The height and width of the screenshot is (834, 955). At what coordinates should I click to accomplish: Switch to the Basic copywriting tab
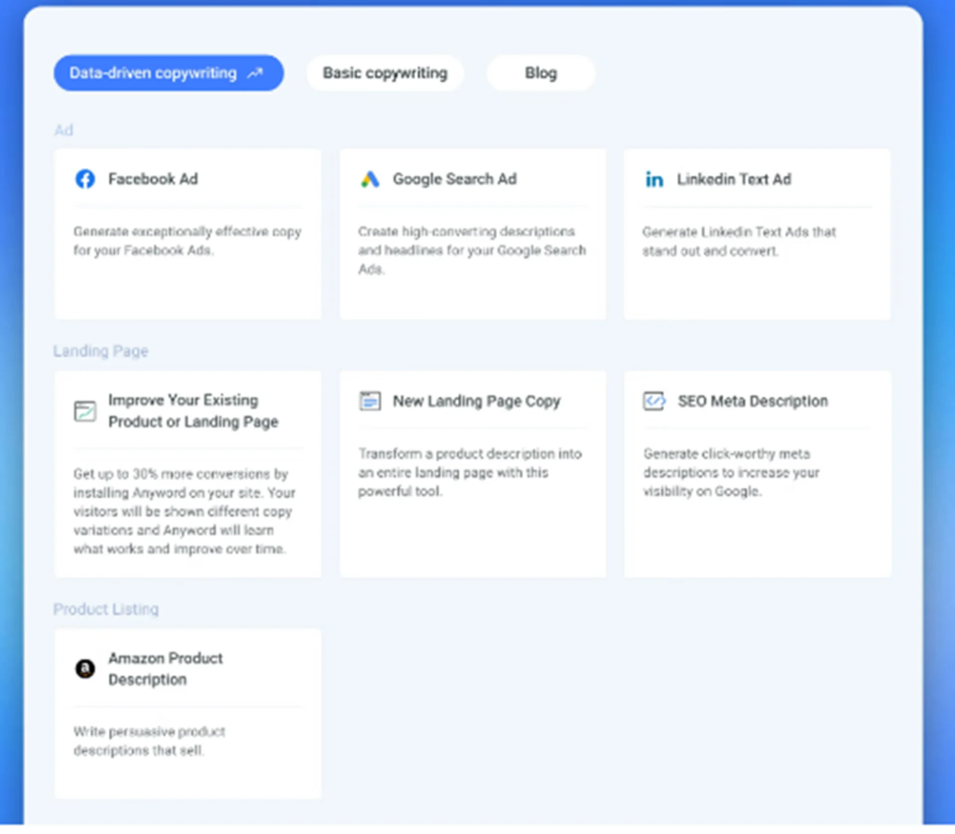point(385,73)
